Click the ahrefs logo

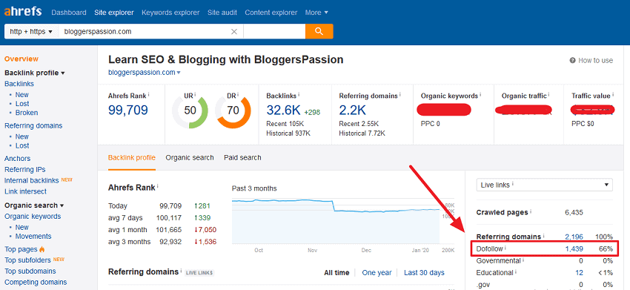coord(23,11)
